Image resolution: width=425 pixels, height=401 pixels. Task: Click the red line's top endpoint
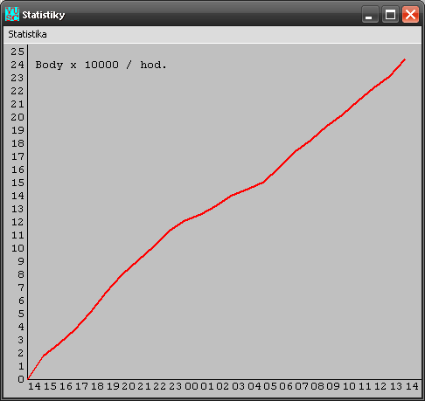point(404,59)
